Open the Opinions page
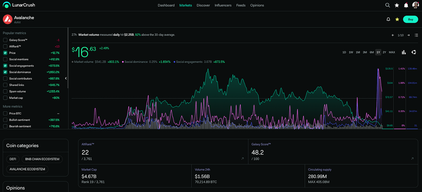 (257, 5)
